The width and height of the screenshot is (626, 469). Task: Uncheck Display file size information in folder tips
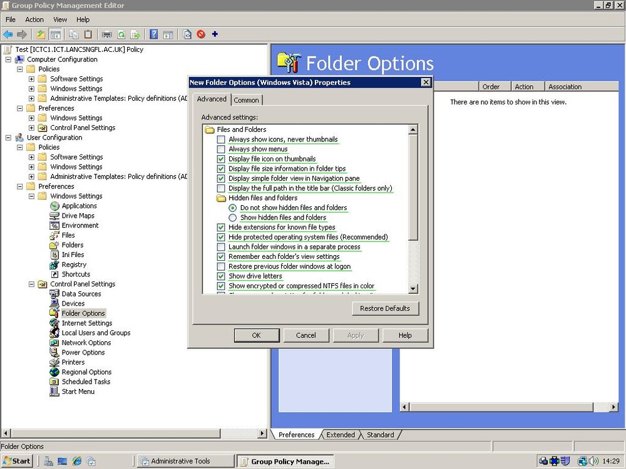[221, 169]
